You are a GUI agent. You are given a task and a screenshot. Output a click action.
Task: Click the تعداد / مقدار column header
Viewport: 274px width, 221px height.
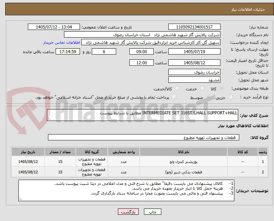60,152
